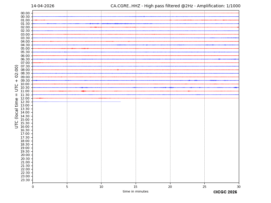
Task: Click the x-axis tick label 20
Action: [170, 187]
